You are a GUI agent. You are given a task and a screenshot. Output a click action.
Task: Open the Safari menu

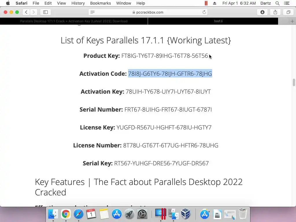coord(21,3)
